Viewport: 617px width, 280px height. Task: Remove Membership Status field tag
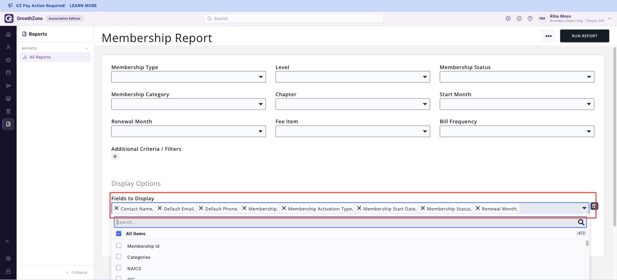coord(423,208)
